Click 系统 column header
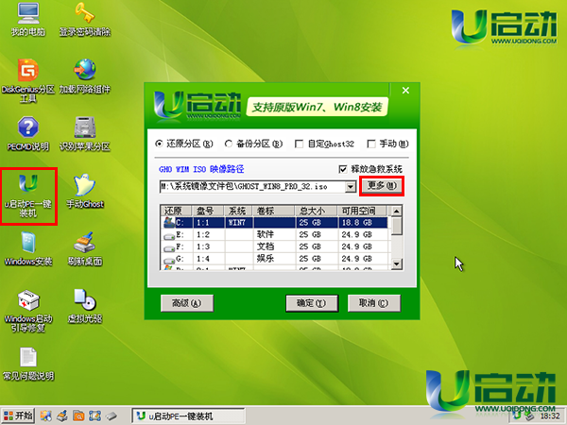567x425 pixels. 239,211
